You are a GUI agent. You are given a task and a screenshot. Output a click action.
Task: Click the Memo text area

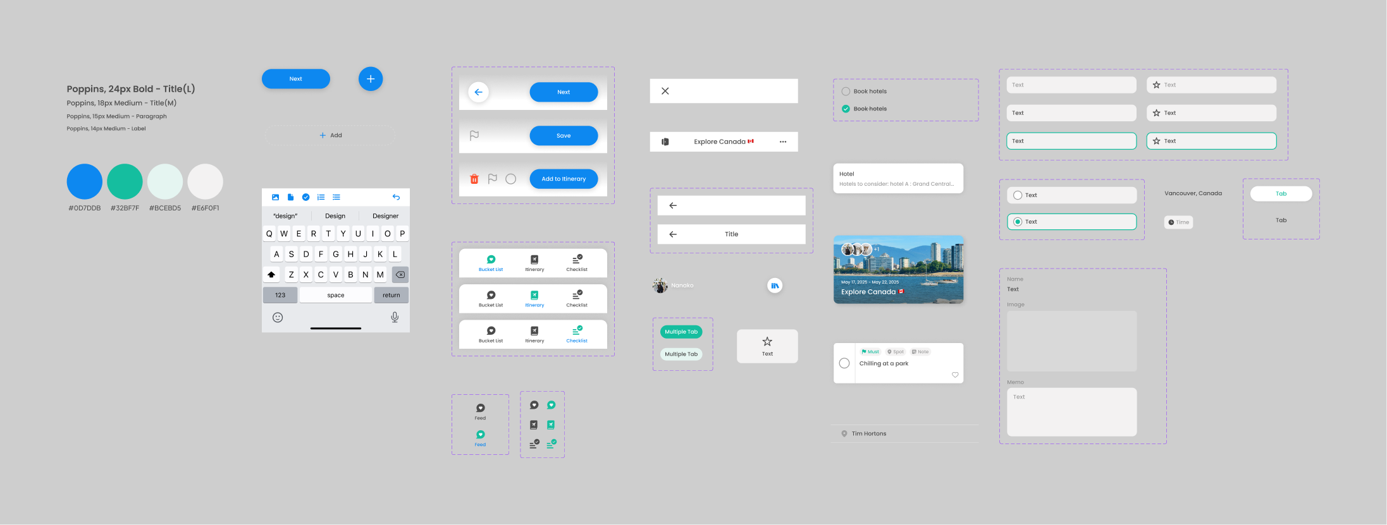point(1071,412)
